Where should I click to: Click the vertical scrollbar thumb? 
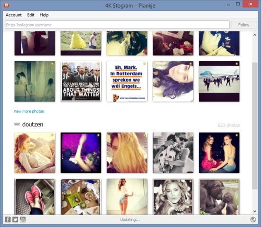[x=255, y=126]
